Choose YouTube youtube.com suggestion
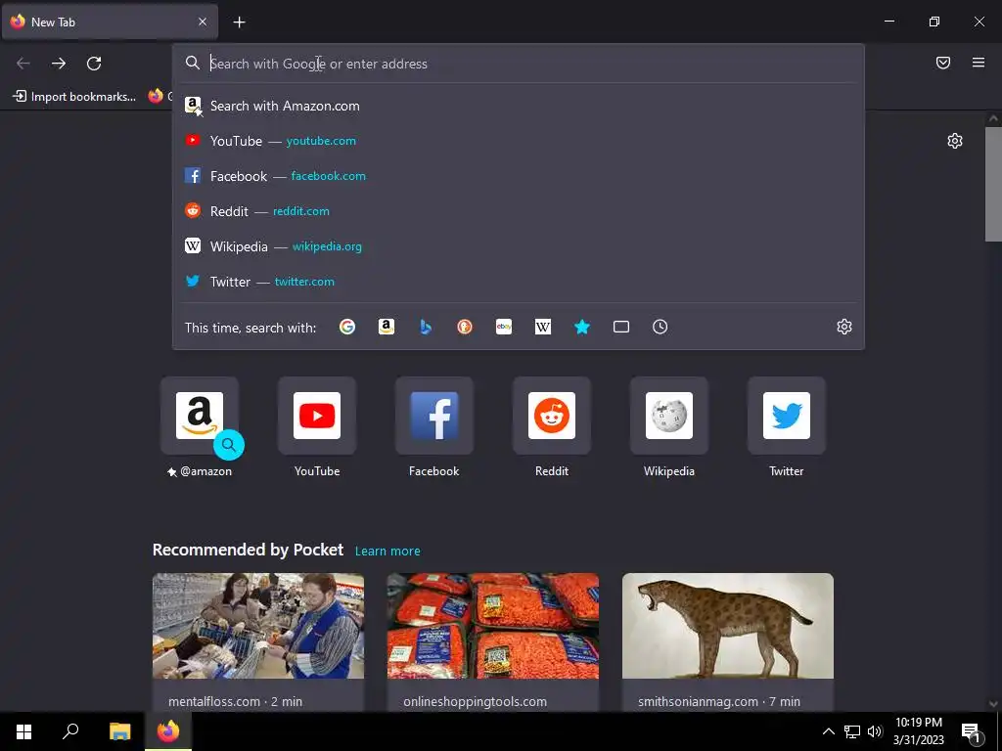This screenshot has width=1002, height=751. click(x=519, y=141)
